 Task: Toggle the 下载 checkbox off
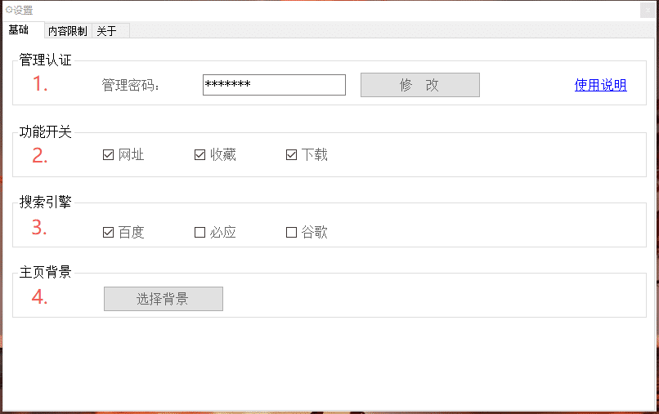[x=292, y=155]
